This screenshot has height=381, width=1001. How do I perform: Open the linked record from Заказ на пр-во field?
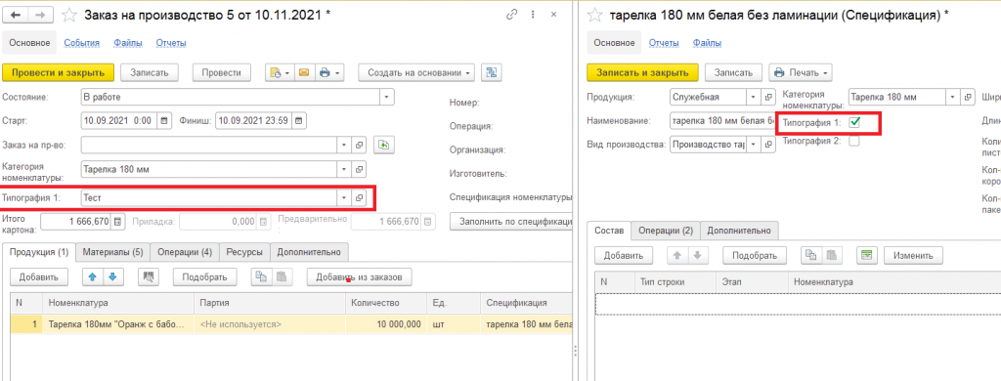coord(360,145)
